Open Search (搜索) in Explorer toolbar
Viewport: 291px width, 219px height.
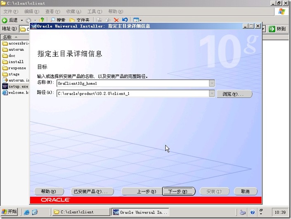click(x=58, y=20)
